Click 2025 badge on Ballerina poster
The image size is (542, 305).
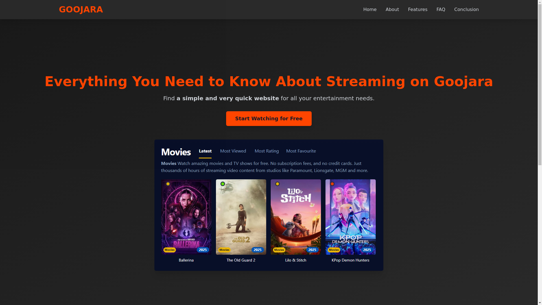point(203,250)
